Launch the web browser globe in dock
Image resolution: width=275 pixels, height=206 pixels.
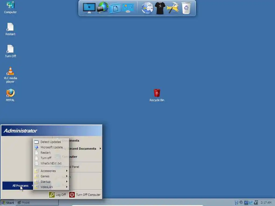coord(147,8)
